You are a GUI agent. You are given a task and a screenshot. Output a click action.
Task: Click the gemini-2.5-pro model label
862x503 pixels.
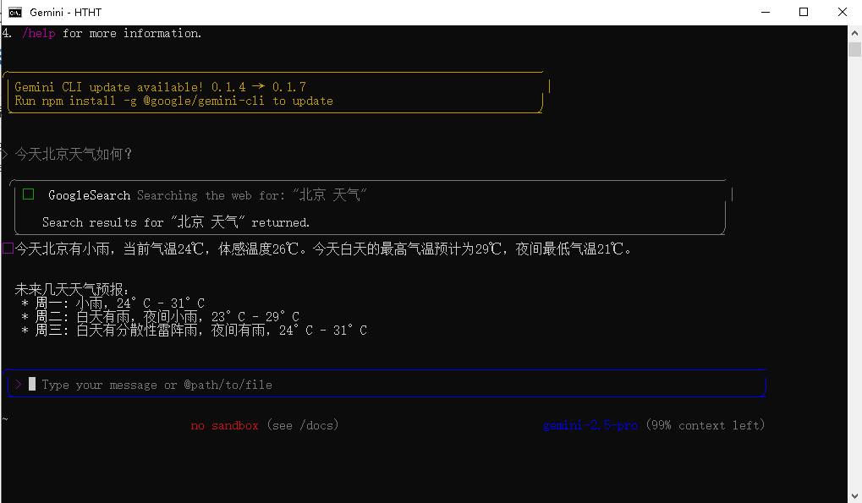pos(590,425)
